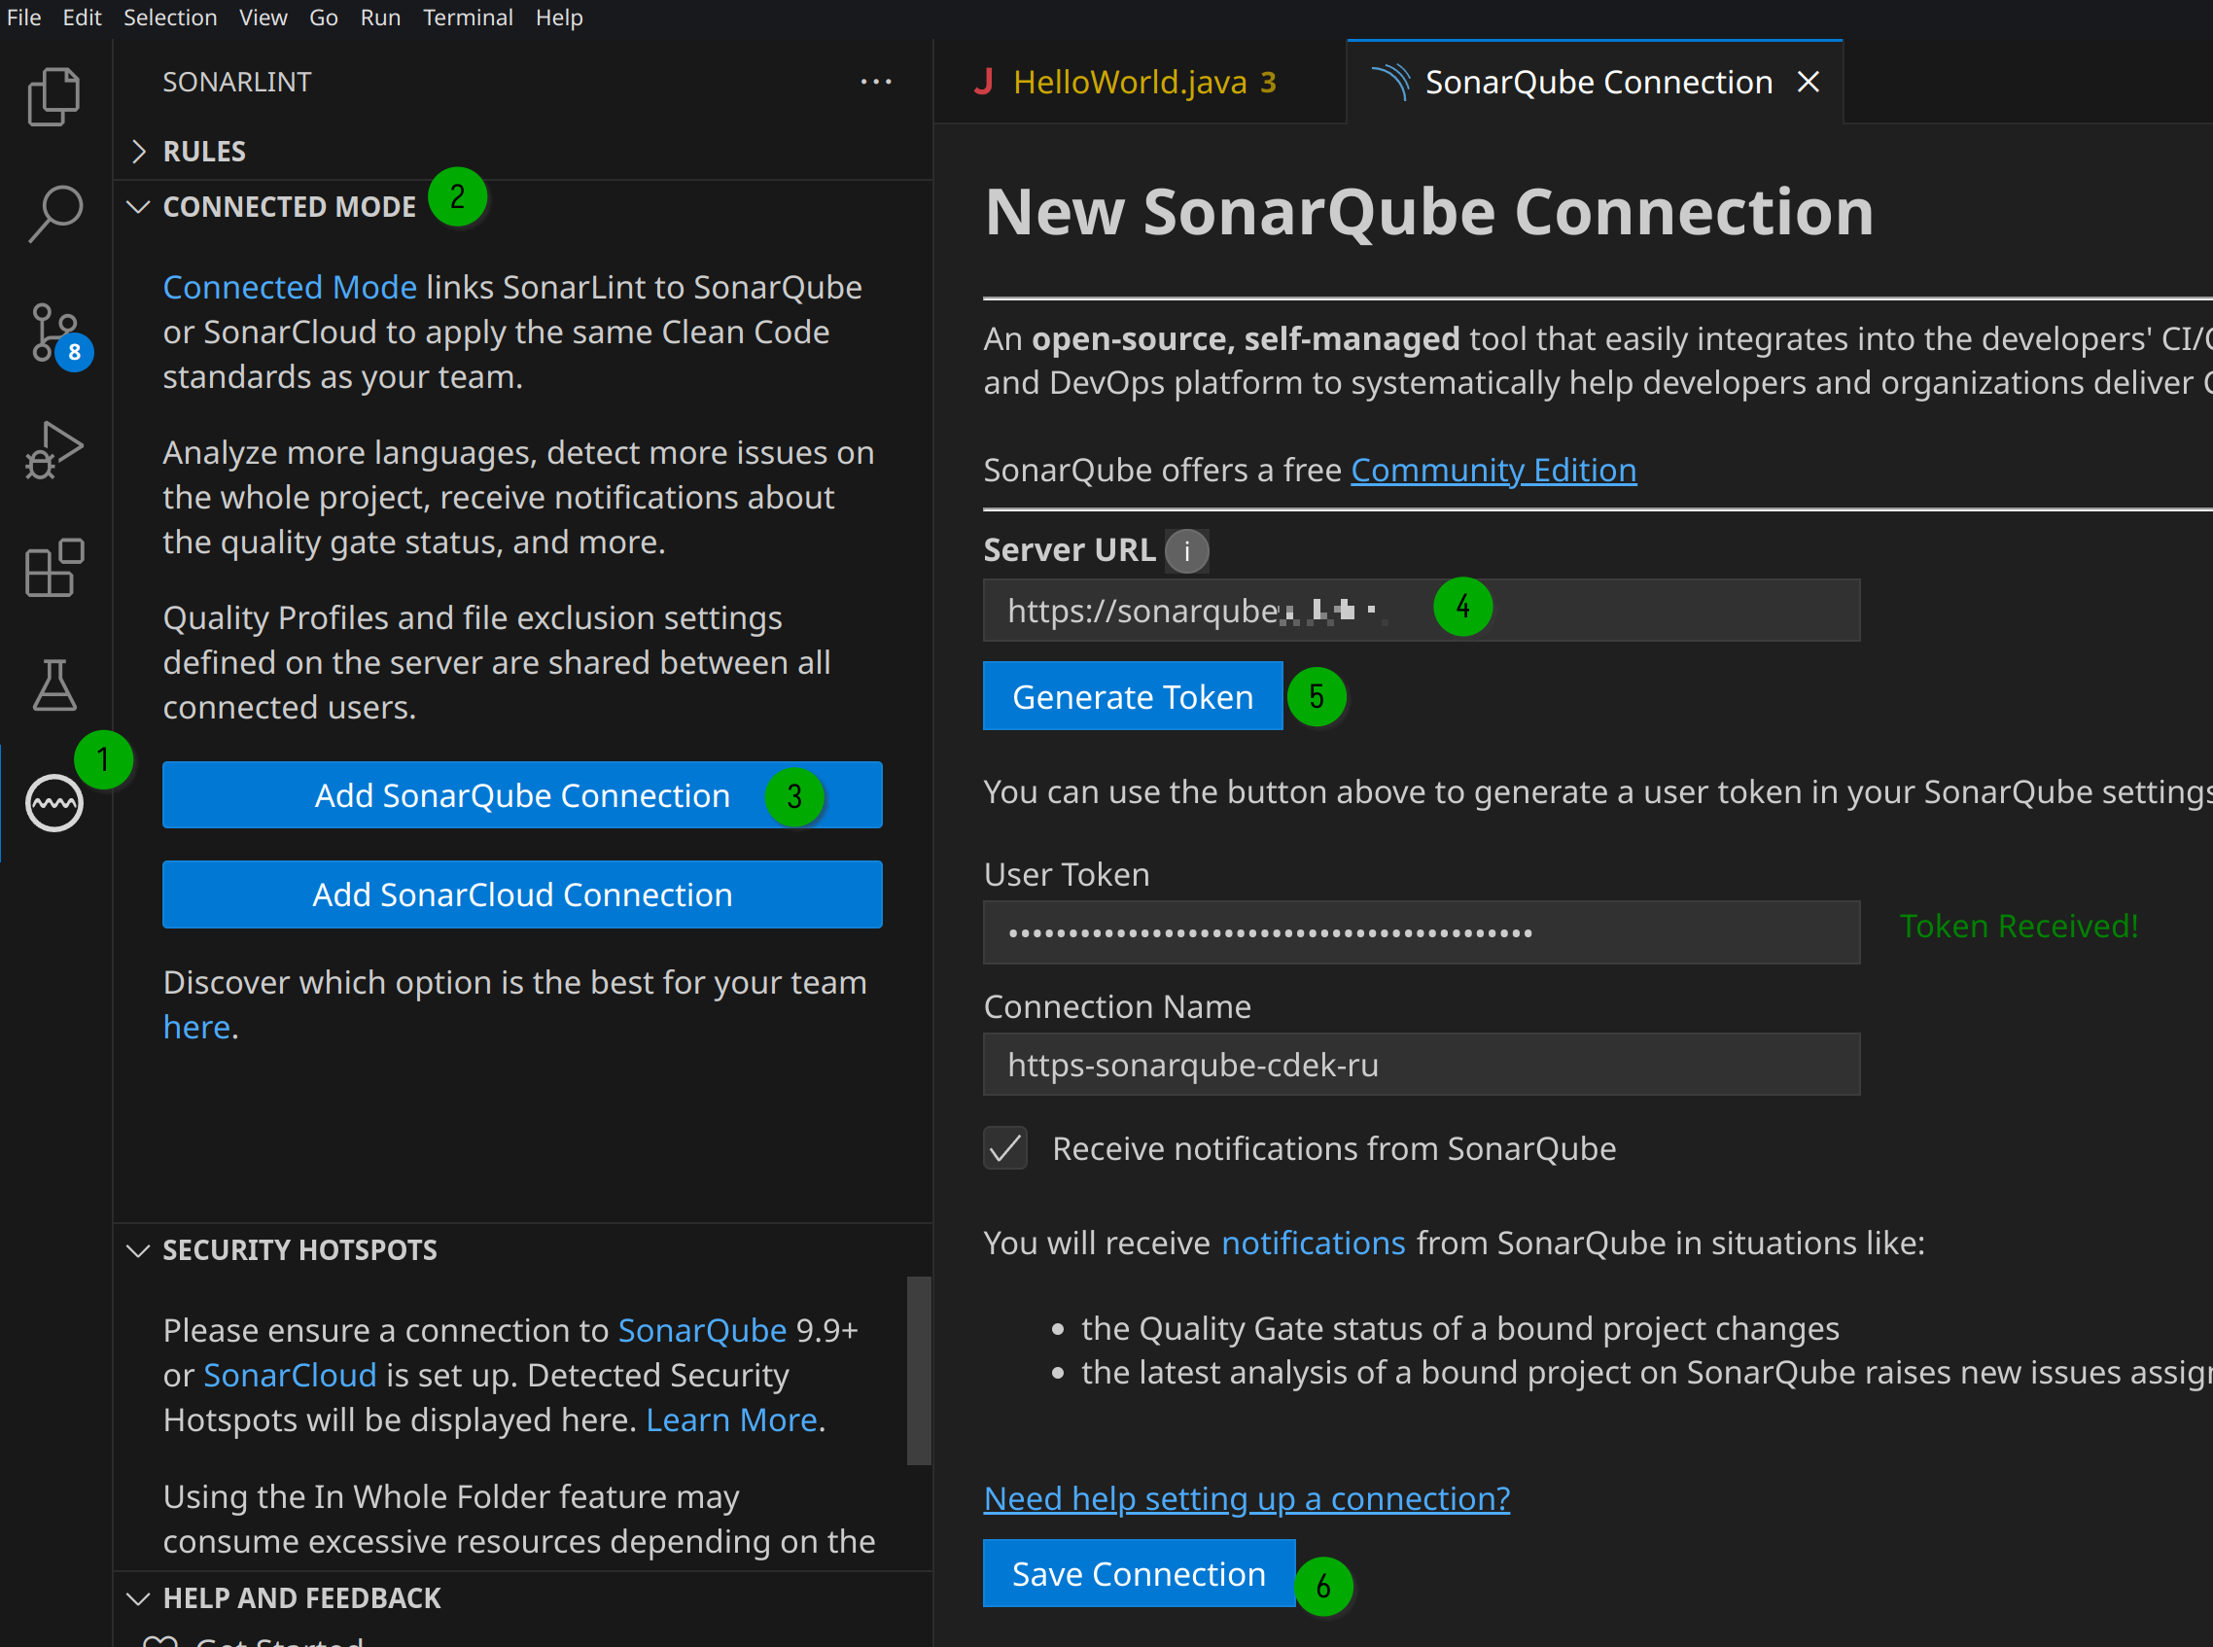Open the Edit menu
The image size is (2213, 1647).
(82, 18)
